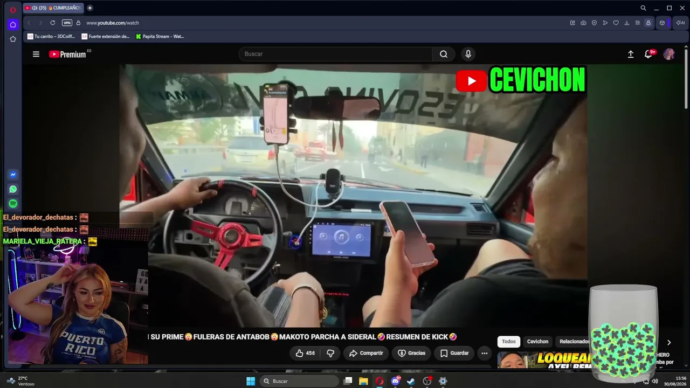
Task: Open the system volume speaker icon
Action: click(x=655, y=381)
